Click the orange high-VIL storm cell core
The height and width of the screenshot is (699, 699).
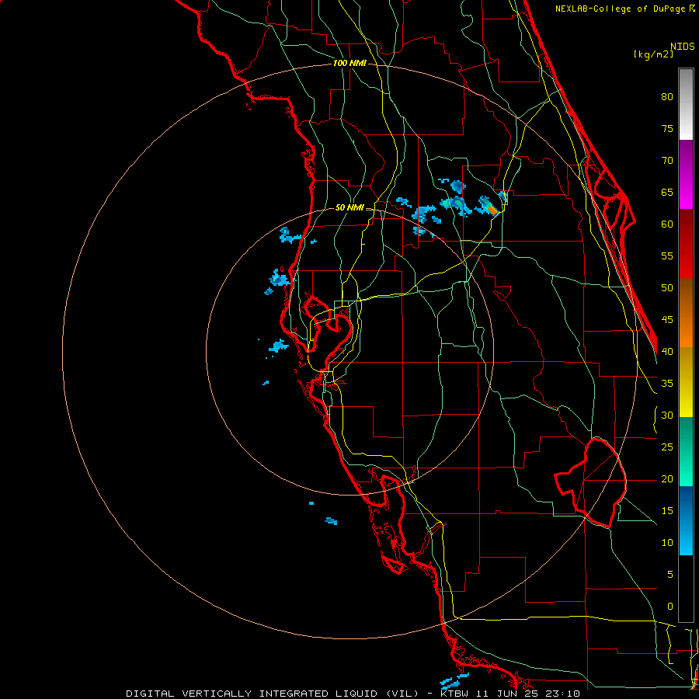point(492,209)
